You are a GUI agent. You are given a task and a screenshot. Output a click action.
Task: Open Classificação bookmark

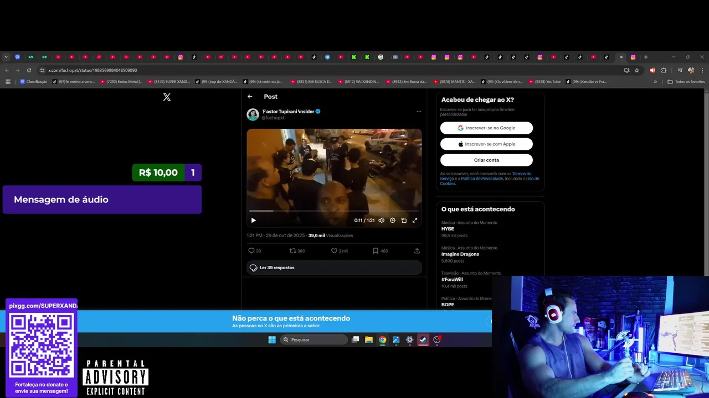pos(34,82)
